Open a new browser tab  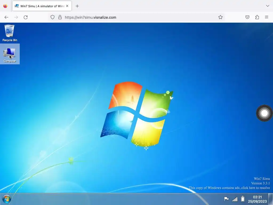(x=77, y=6)
